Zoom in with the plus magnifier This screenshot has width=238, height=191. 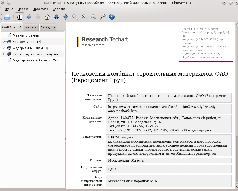[x=75, y=17]
